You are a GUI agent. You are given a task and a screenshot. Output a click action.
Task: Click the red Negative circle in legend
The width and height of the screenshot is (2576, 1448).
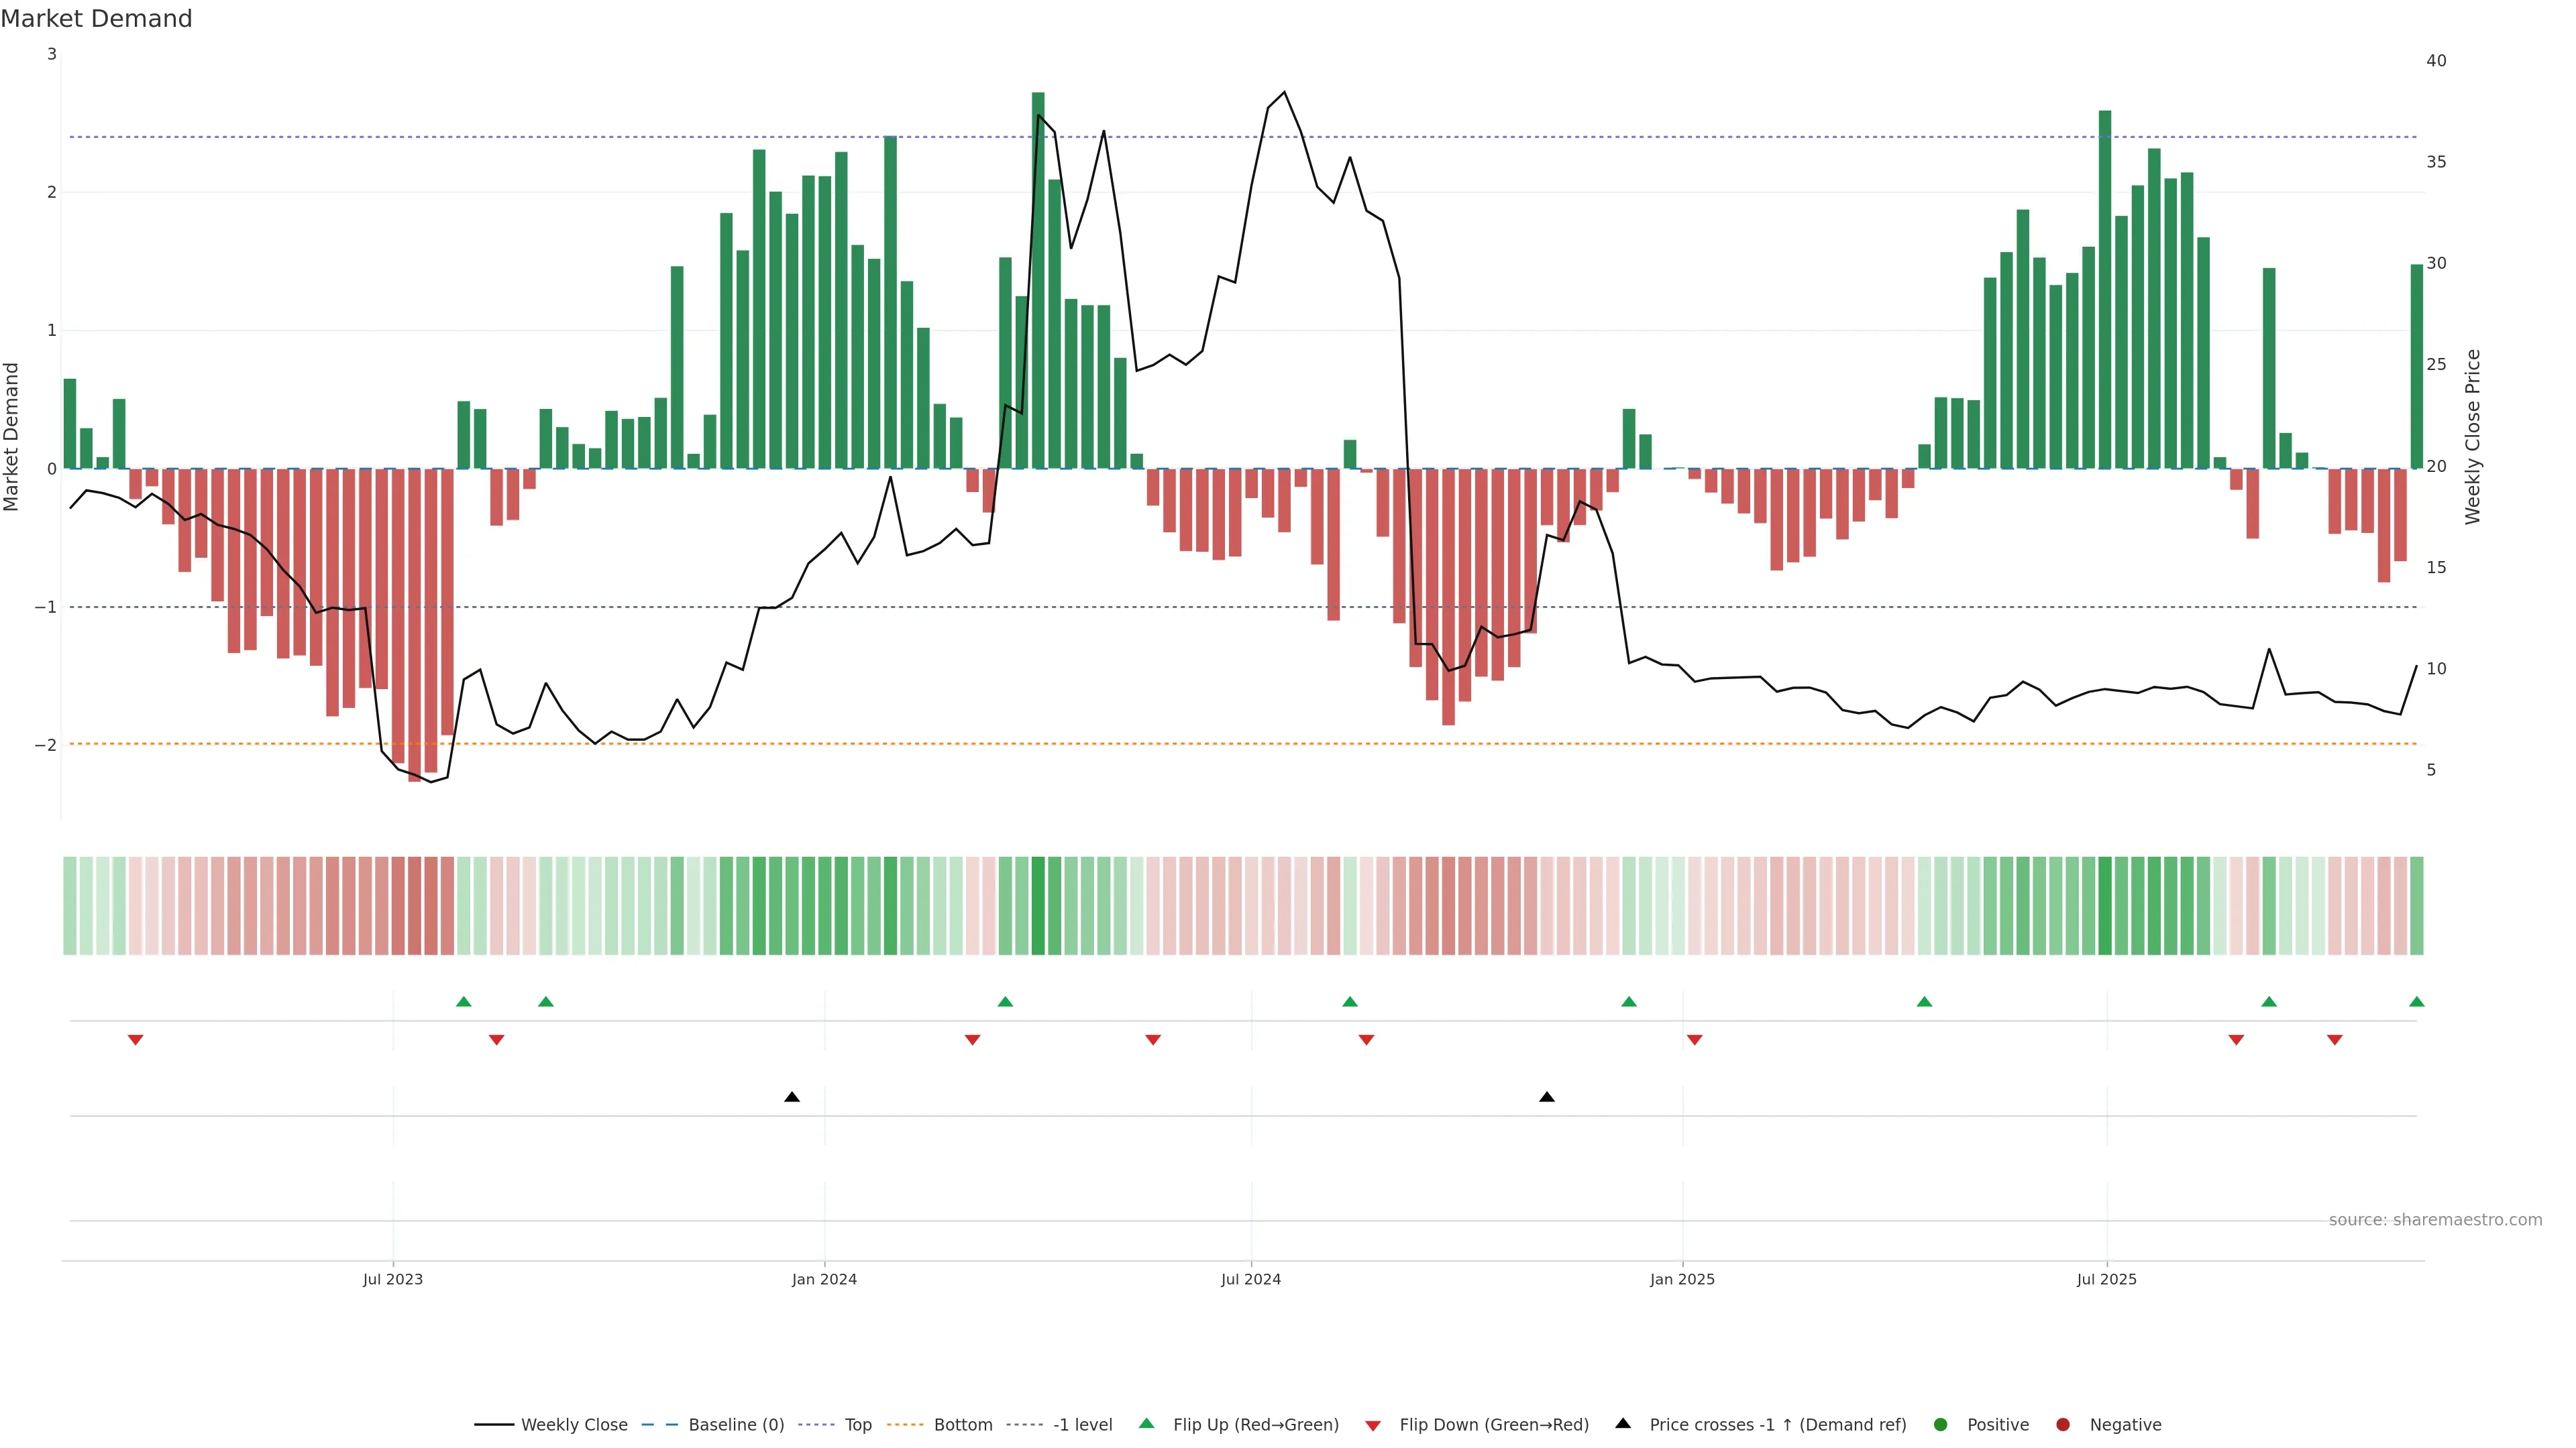click(x=2062, y=1425)
